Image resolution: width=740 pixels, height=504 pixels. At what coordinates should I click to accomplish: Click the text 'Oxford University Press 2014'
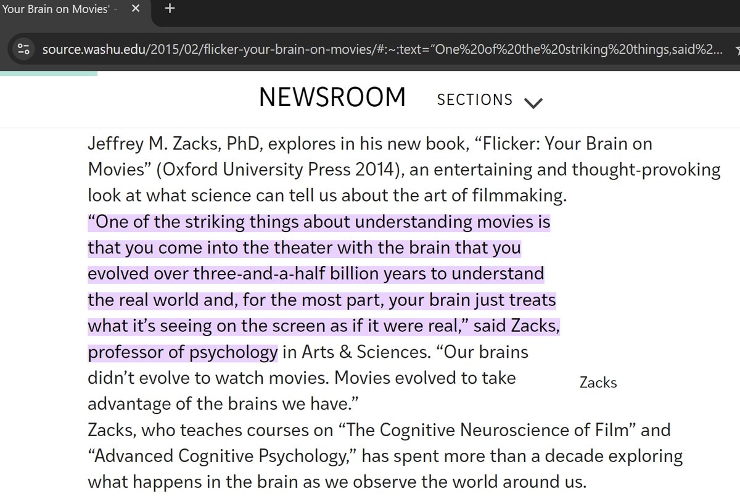click(279, 170)
